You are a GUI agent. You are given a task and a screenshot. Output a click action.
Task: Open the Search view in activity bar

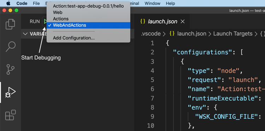coord(11,46)
